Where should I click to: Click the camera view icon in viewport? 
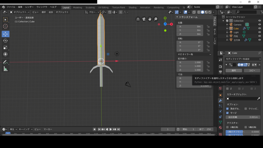pos(144,19)
